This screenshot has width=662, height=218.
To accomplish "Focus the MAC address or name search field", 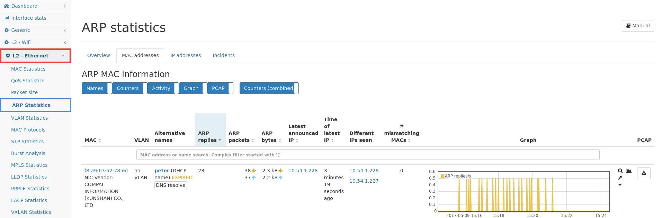I will point(368,155).
